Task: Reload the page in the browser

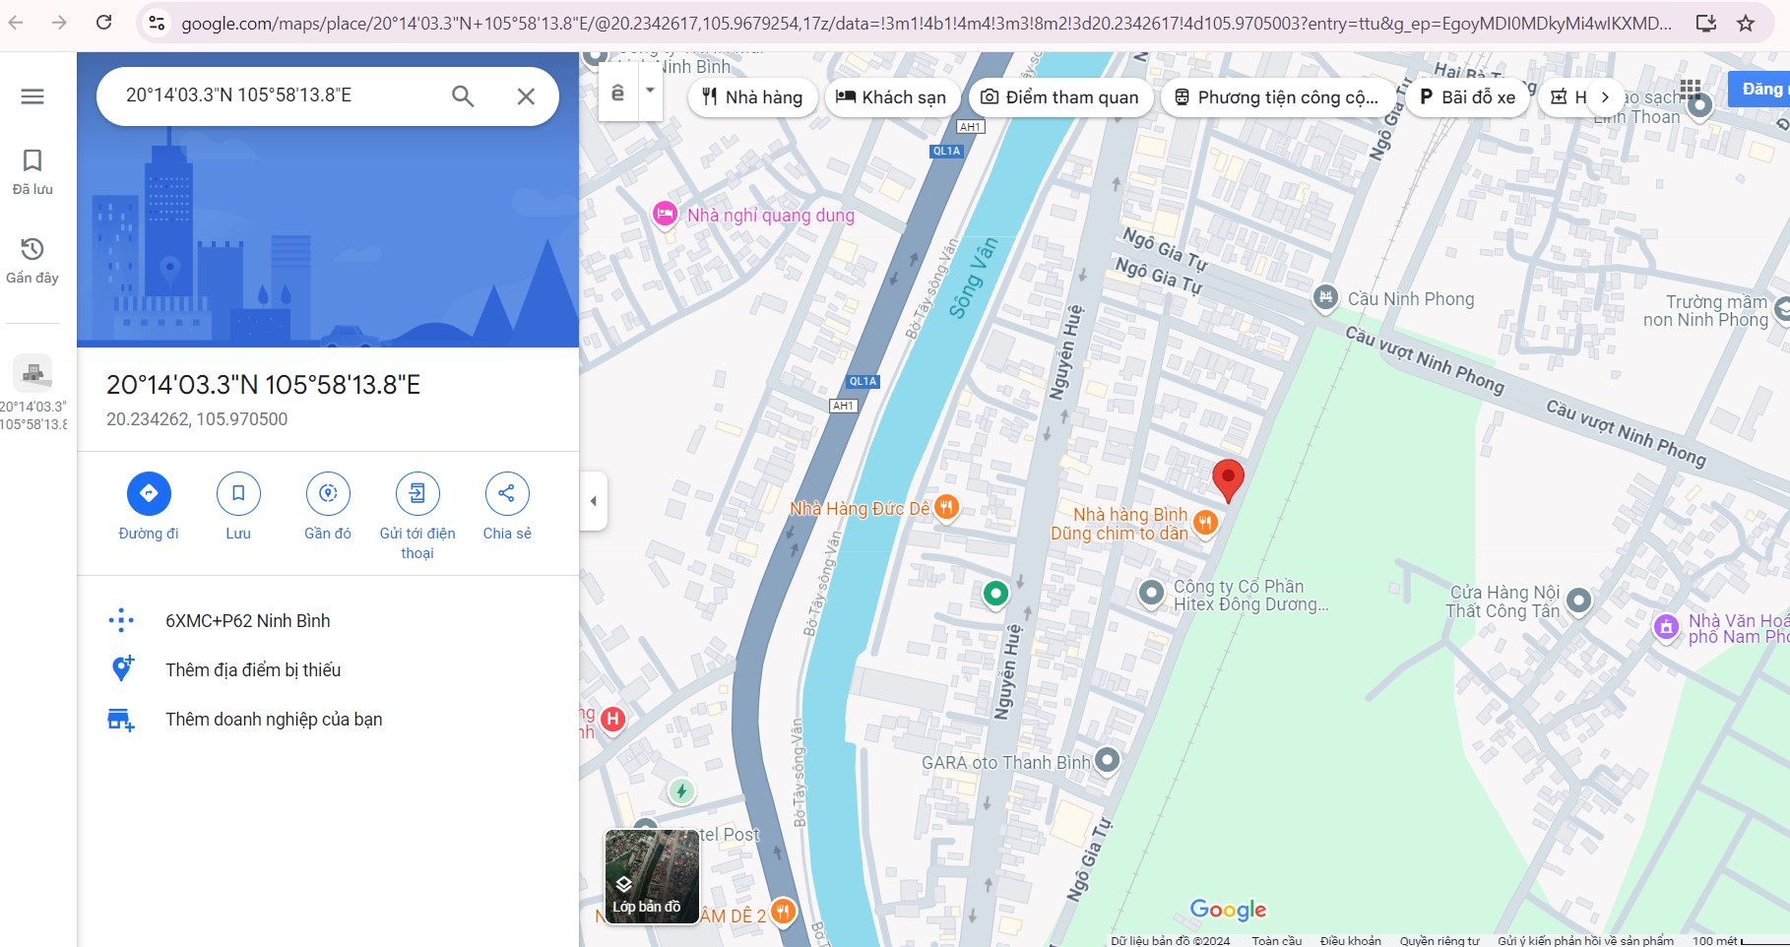Action: click(x=103, y=22)
